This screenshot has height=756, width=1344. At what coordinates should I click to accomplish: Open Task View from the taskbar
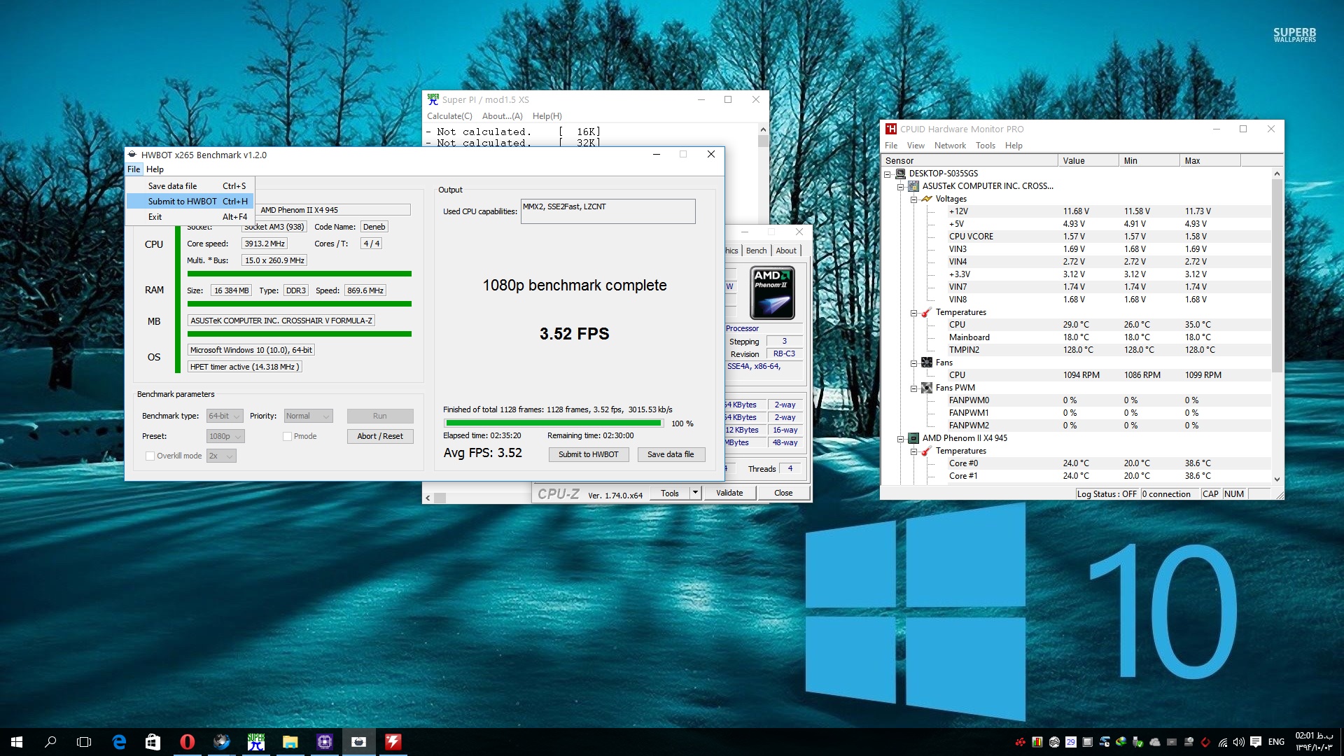tap(84, 742)
